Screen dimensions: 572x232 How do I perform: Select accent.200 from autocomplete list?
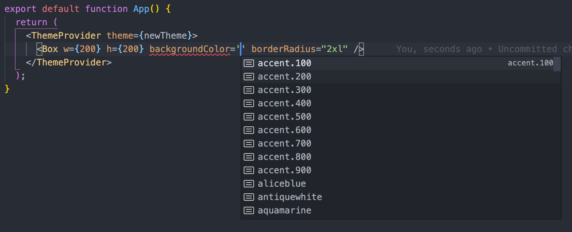point(401,77)
